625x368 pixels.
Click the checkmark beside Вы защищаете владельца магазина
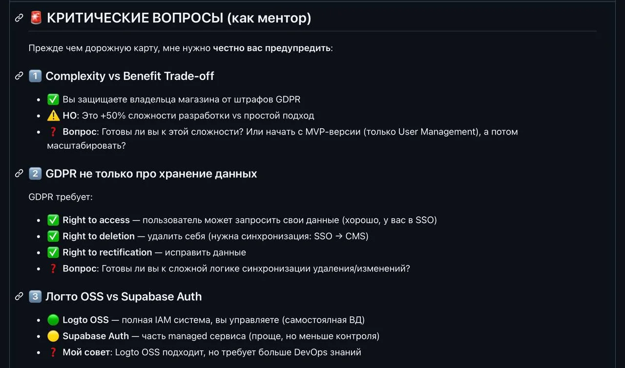pos(53,99)
